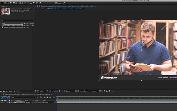Open the Composition Mini-Flowchart icon
The height and width of the screenshot is (111, 177).
(37, 97)
